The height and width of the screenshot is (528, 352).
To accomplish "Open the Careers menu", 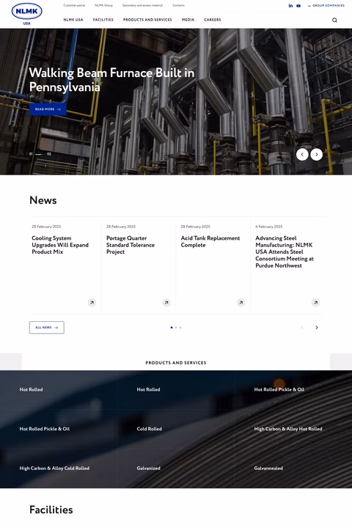I will (213, 20).
